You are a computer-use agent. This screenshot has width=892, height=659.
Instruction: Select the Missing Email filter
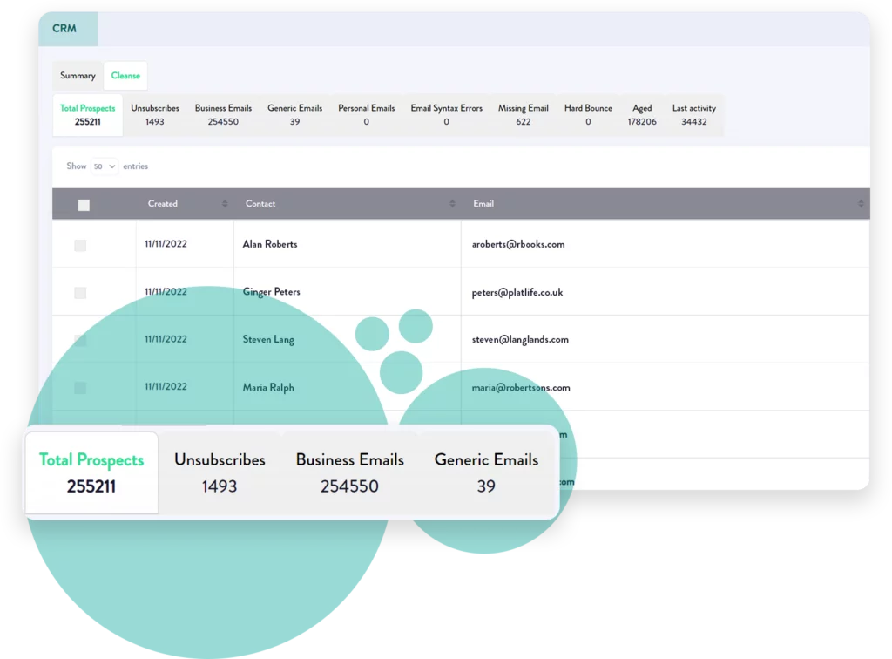524,115
